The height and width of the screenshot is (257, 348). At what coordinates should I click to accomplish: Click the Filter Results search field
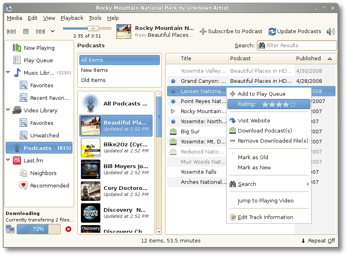pos(300,45)
